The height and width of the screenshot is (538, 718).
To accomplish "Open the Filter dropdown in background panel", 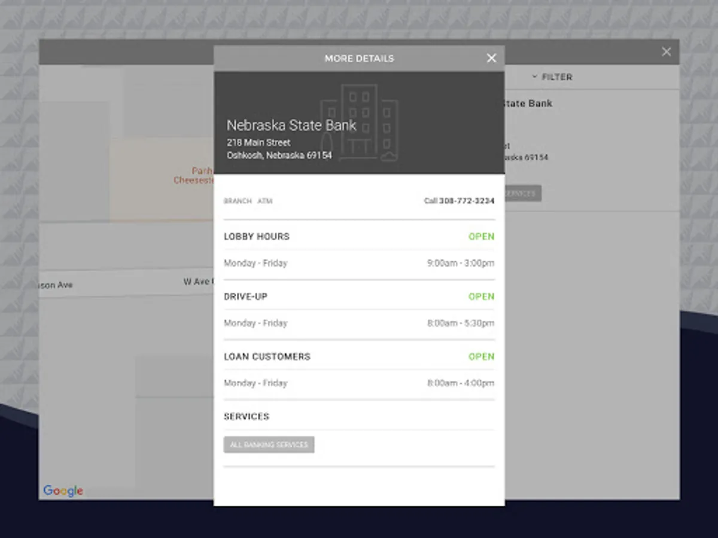I will pyautogui.click(x=552, y=77).
